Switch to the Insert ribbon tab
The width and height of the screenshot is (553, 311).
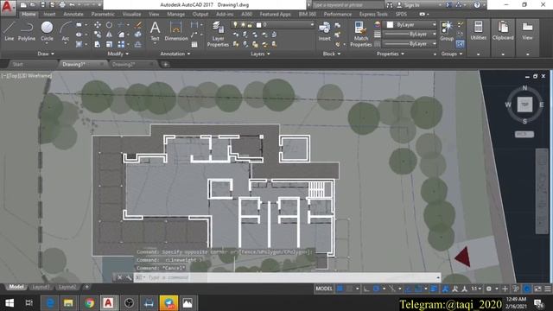tap(49, 14)
